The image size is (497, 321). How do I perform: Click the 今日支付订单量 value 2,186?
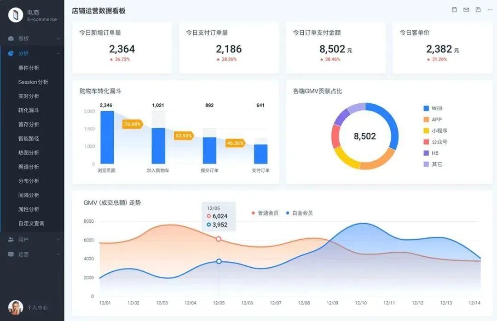pos(229,49)
